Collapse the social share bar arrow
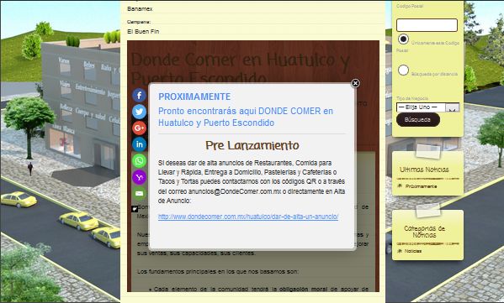This screenshot has height=303, width=504. (x=135, y=209)
